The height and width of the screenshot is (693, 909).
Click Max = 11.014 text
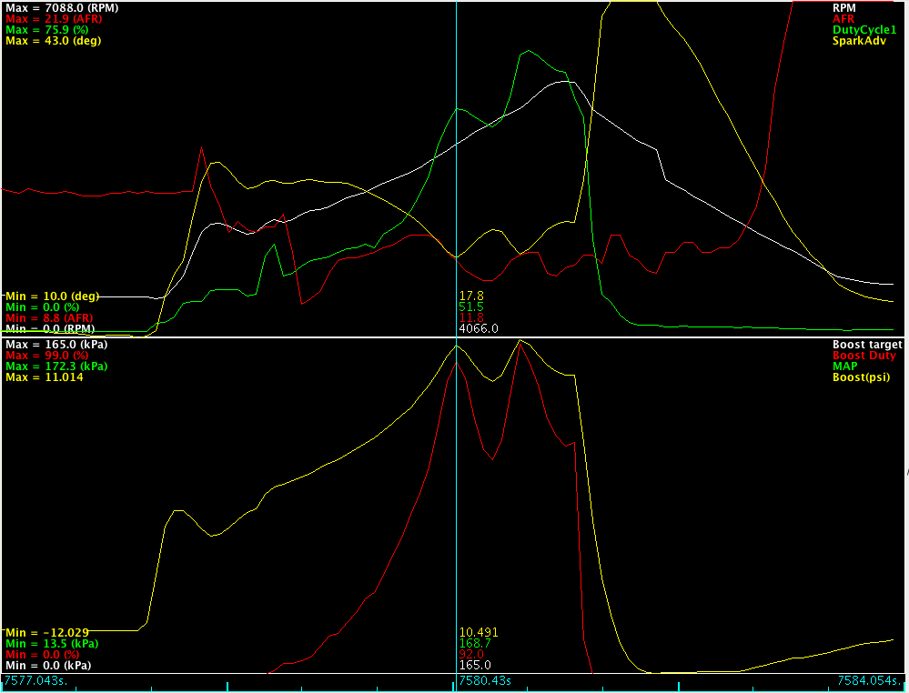coord(45,377)
